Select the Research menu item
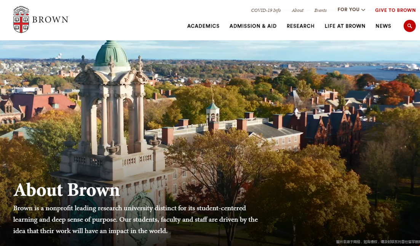The width and height of the screenshot is (420, 246). pyautogui.click(x=300, y=26)
